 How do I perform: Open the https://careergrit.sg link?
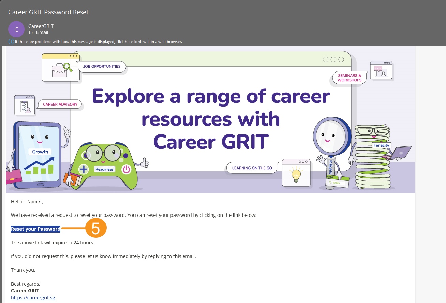click(x=33, y=297)
